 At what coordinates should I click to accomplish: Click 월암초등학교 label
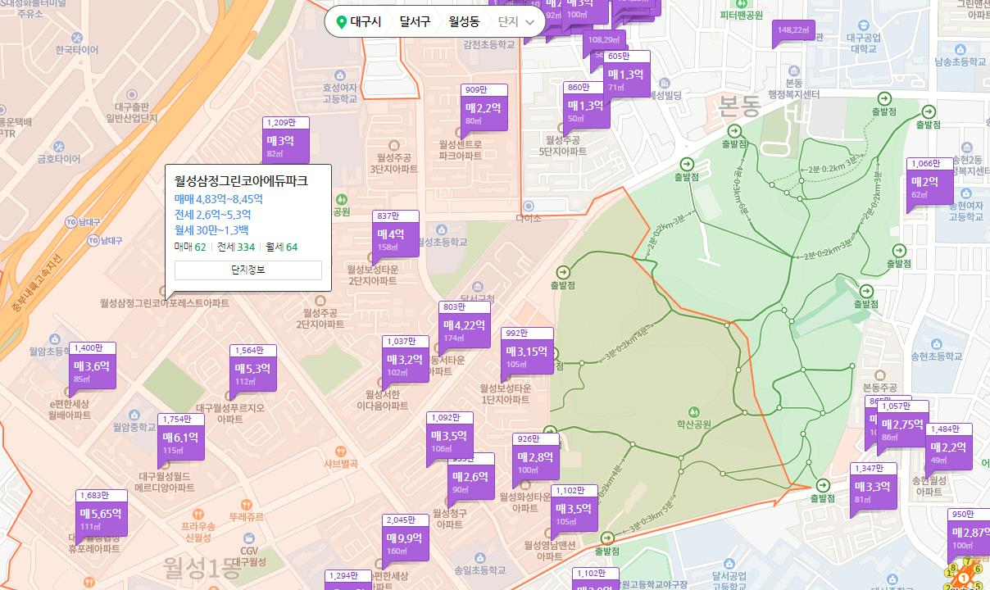tap(52, 352)
